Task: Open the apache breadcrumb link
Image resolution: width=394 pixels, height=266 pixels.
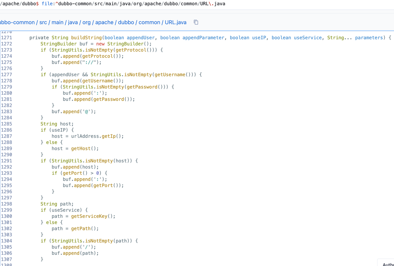Action: pos(104,22)
